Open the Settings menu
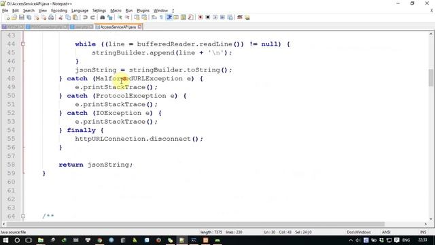 tap(99, 11)
